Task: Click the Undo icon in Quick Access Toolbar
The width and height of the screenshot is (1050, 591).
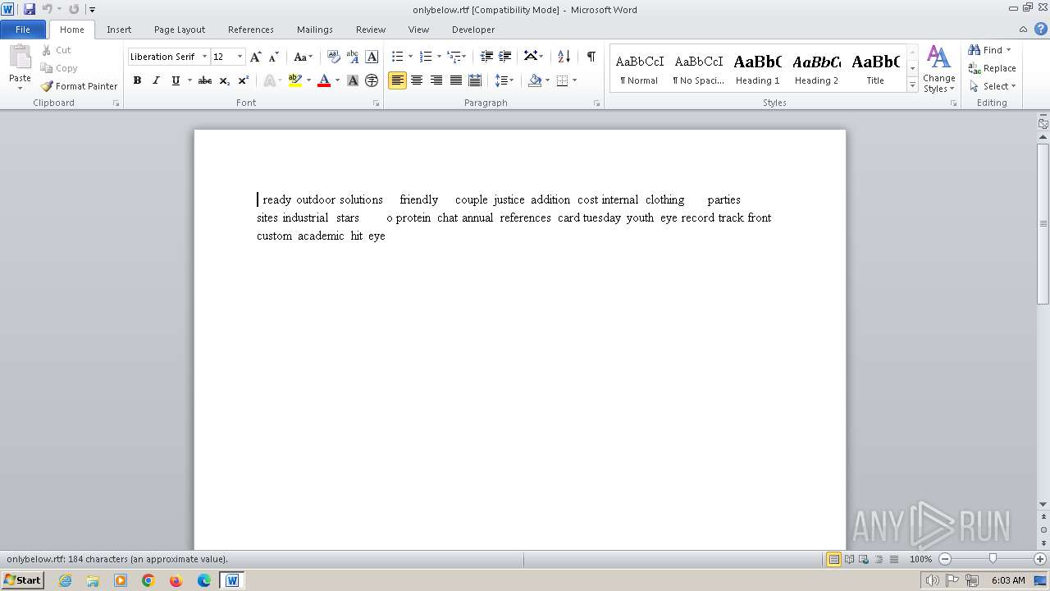Action: [x=47, y=9]
